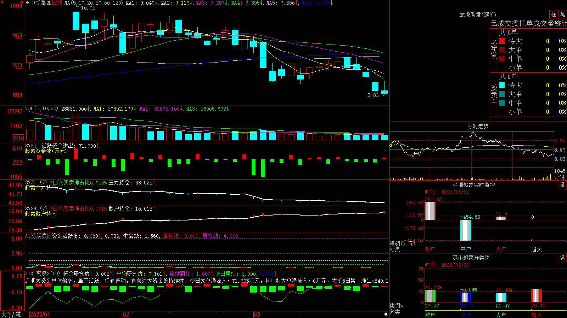Screen dimensions: 567x318
Task: Click the 29.45 超大 bar in 分类统计
Action: pos(537,296)
